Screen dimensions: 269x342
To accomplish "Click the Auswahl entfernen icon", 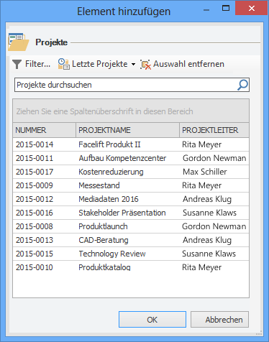I will point(145,65).
